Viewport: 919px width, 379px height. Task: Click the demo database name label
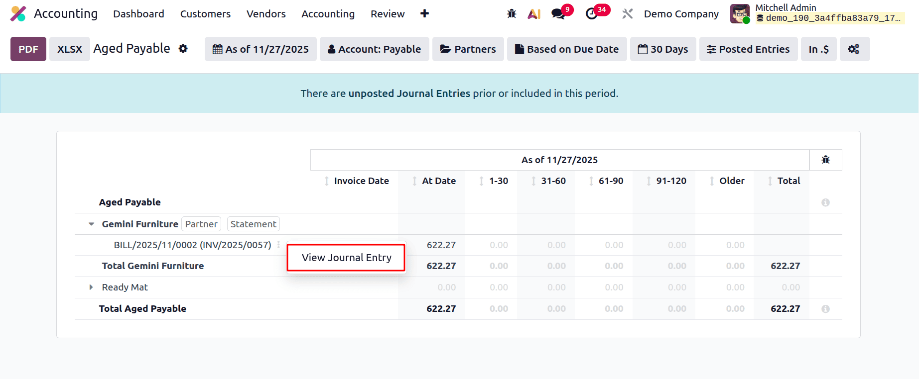click(830, 18)
